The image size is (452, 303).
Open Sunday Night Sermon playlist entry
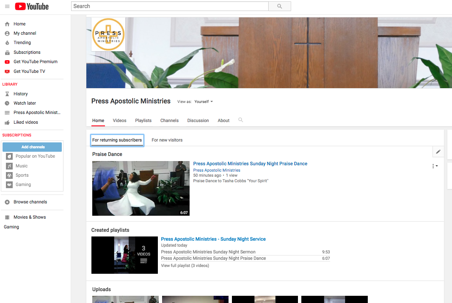click(x=208, y=252)
